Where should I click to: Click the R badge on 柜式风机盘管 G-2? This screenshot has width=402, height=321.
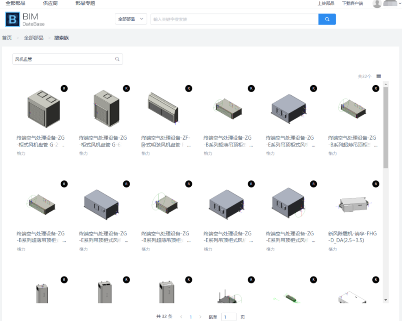64,88
